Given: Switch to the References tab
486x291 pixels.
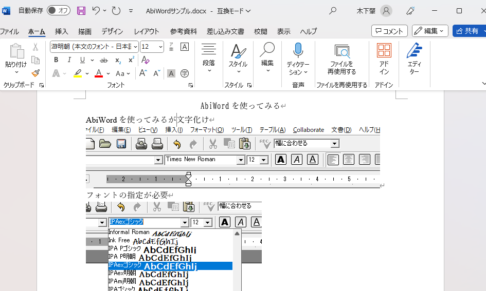Looking at the screenshot, I should point(183,31).
